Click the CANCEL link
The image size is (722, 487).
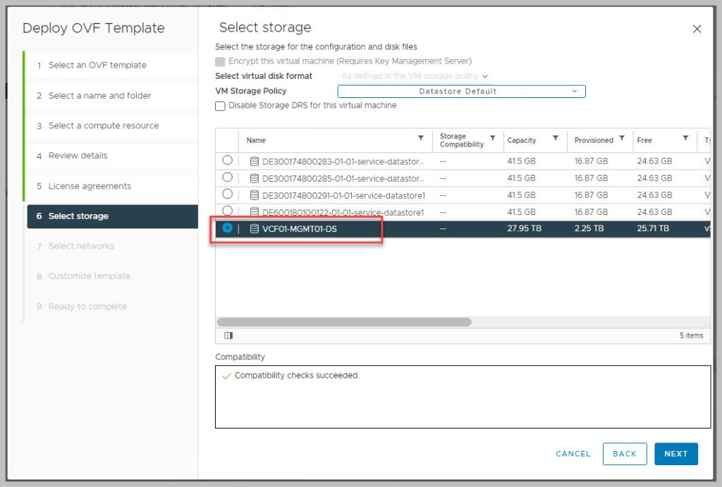click(x=573, y=454)
